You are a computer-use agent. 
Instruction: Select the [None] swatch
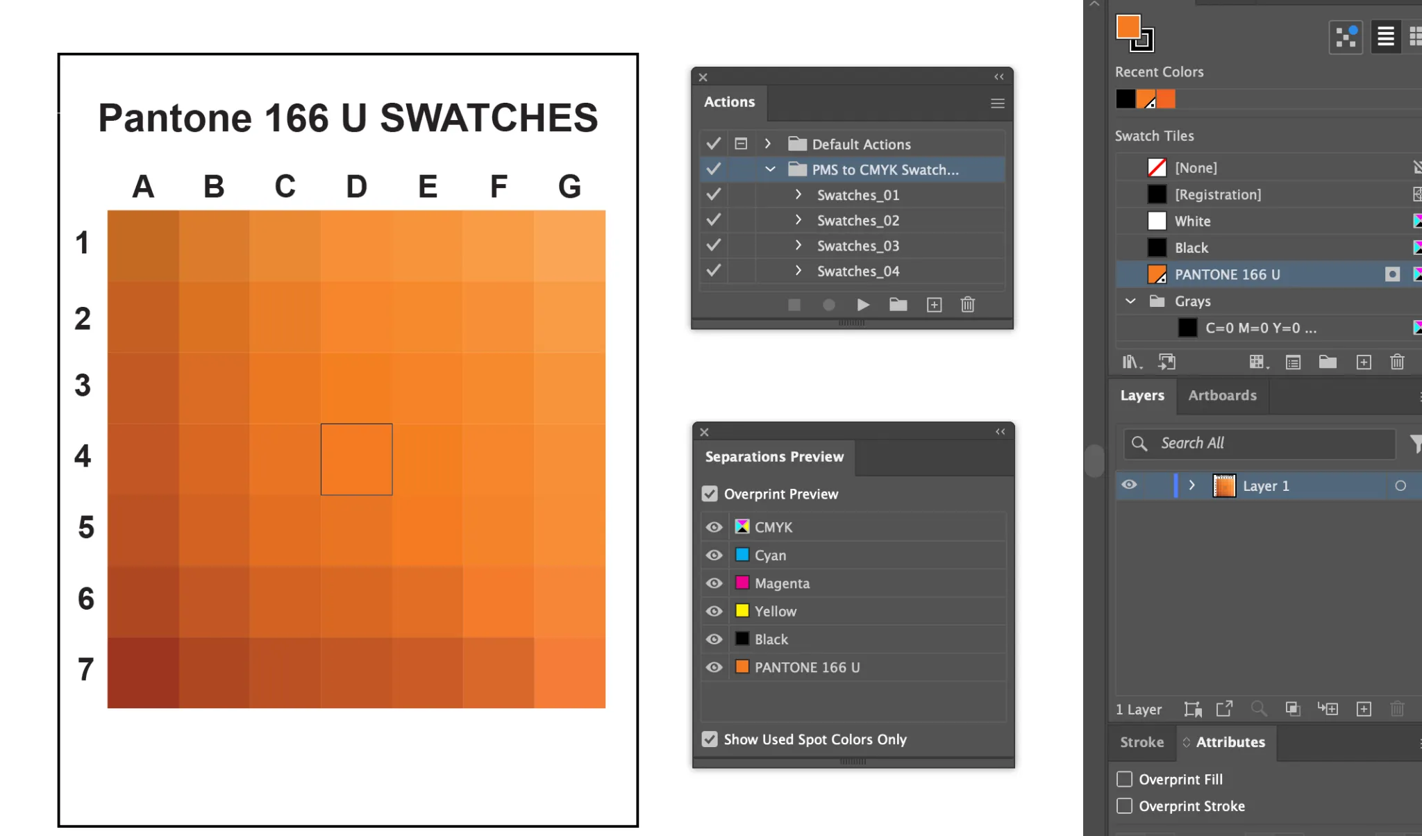tap(1269, 167)
